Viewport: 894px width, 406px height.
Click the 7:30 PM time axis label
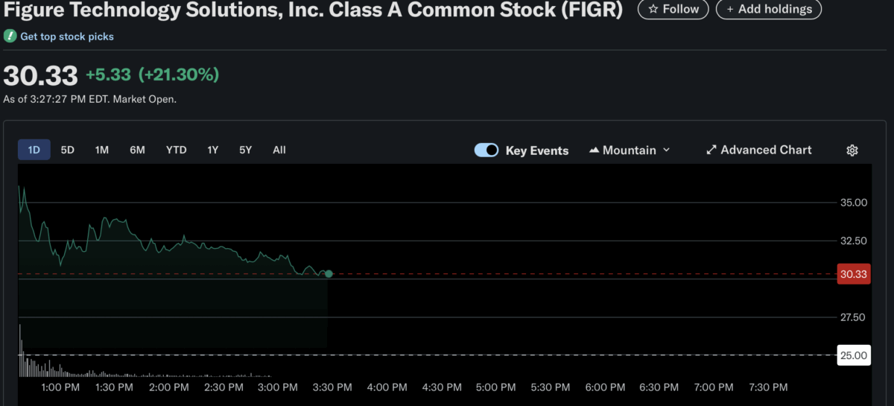pos(768,387)
